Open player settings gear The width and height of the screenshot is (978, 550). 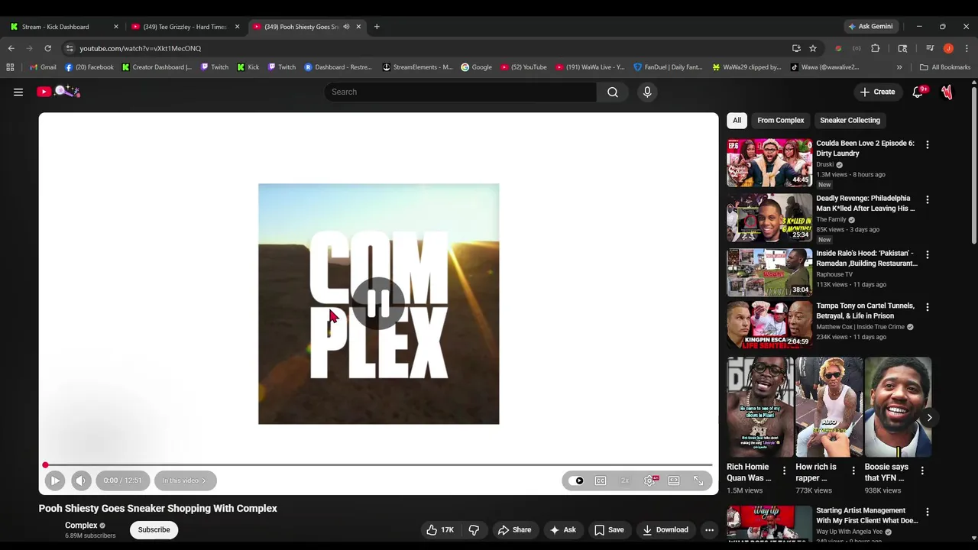[649, 480]
